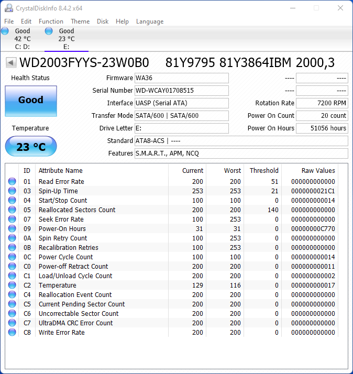353x374 pixels.
Task: Select the C: D: drive status orb
Action: point(5,31)
